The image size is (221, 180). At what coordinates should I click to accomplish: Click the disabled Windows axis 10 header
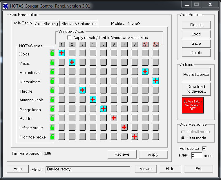(x=155, y=44)
